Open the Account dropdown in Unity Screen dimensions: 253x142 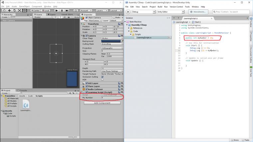click(86, 11)
